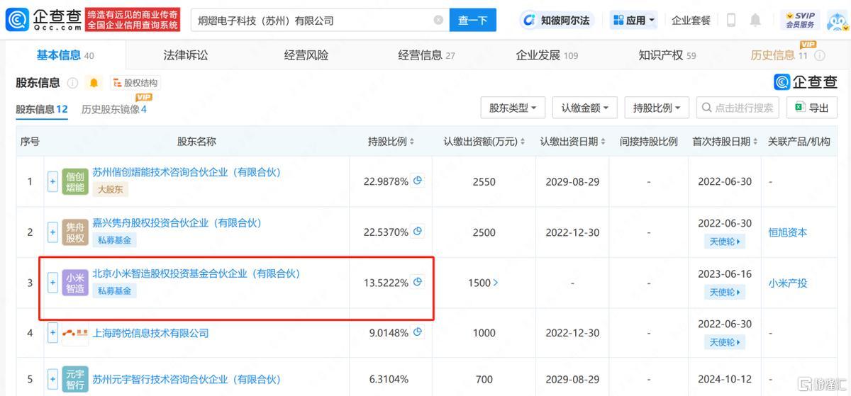This screenshot has width=851, height=396.
Task: Click 私募基金 tag under 嘉兴隽舟
Action: point(114,240)
